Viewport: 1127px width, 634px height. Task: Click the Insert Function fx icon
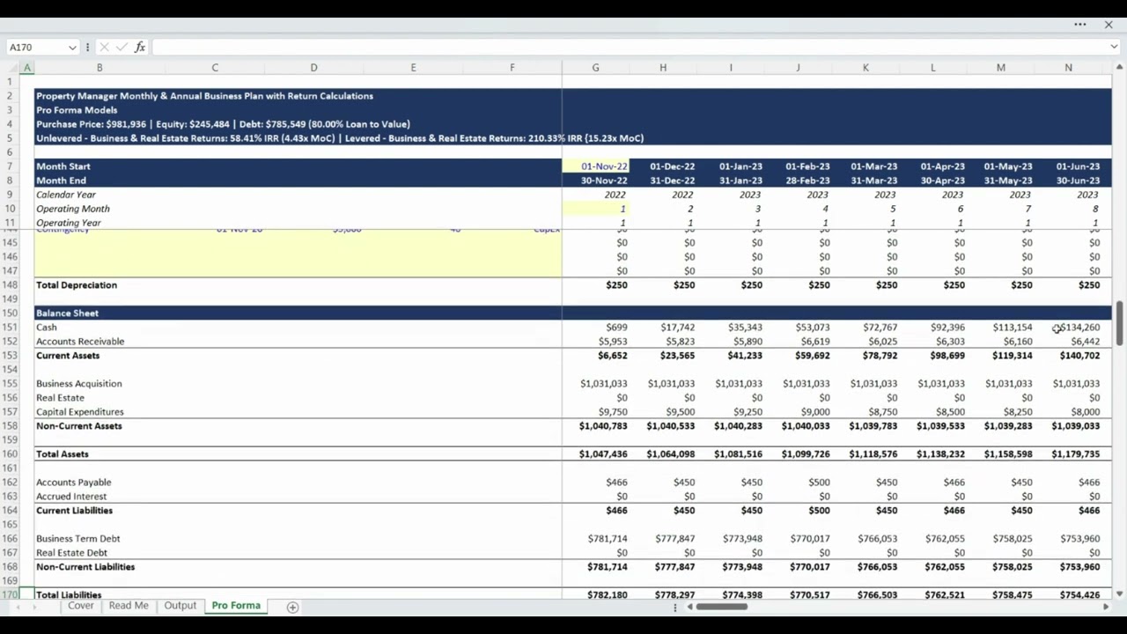(x=140, y=48)
